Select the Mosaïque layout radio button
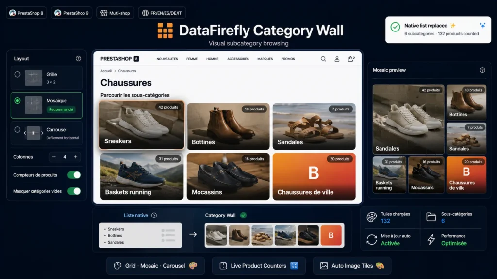497x279 pixels. pos(17,101)
